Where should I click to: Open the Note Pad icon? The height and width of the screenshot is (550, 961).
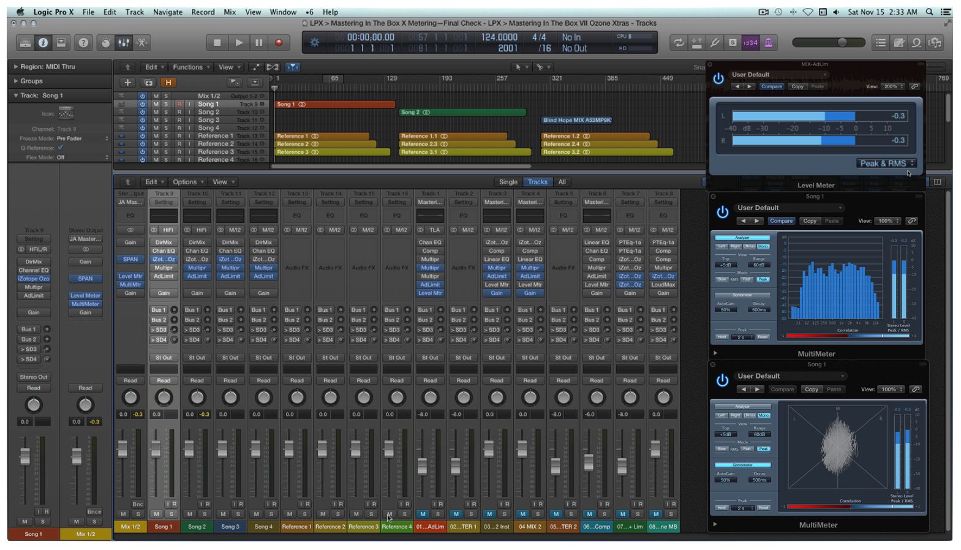(899, 43)
